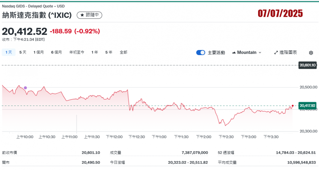This screenshot has width=319, height=170.
Task: Toggle the 主要活動 switch
Action: tap(201, 53)
